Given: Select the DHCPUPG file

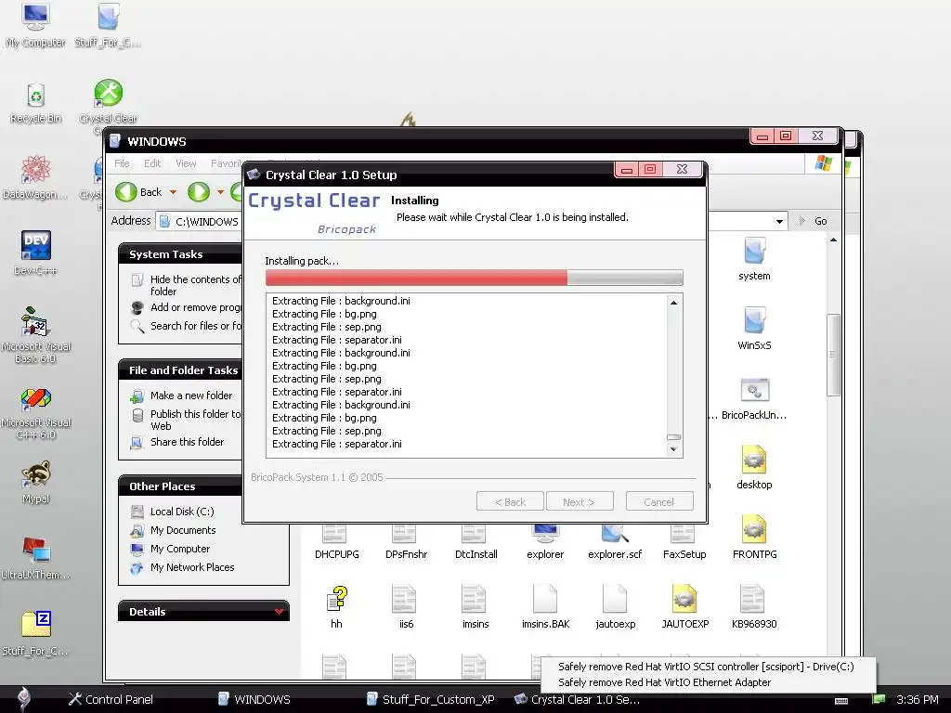Looking at the screenshot, I should pyautogui.click(x=336, y=542).
